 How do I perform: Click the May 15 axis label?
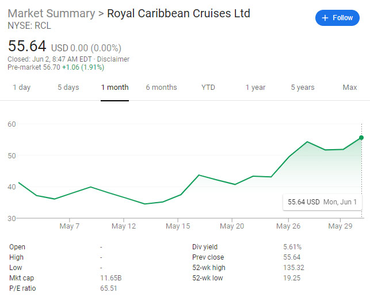pos(178,226)
